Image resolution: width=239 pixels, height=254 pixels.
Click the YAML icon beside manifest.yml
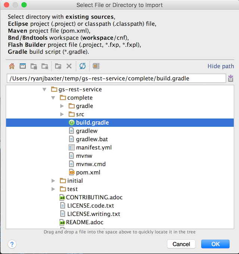click(x=72, y=148)
